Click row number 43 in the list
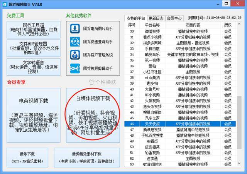 [132, 107]
